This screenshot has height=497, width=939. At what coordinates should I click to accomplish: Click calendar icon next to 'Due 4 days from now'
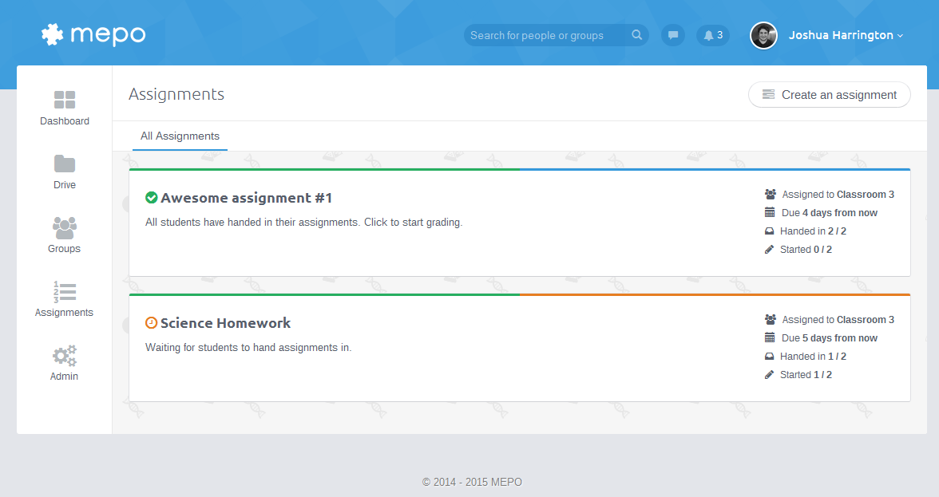coord(770,212)
